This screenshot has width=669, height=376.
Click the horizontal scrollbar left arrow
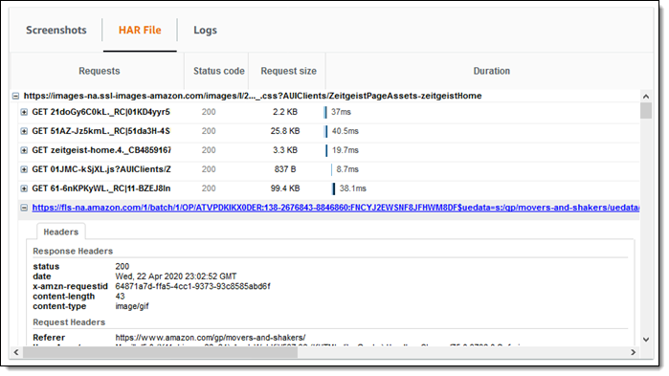(x=16, y=352)
